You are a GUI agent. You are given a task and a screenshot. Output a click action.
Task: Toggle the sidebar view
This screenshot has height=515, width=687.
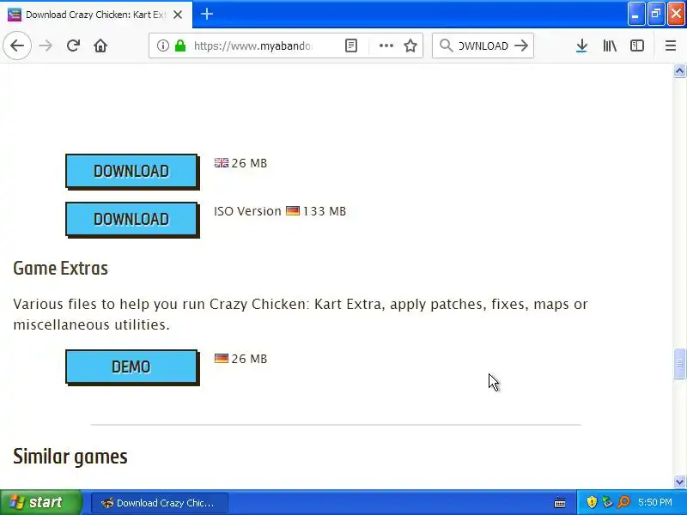click(x=636, y=45)
